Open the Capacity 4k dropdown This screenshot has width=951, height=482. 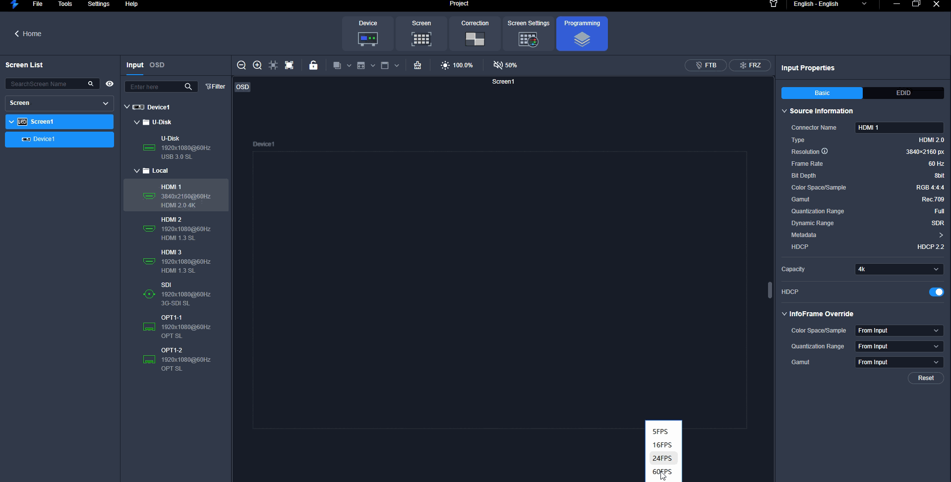tap(898, 269)
